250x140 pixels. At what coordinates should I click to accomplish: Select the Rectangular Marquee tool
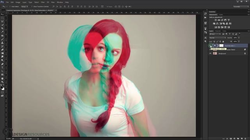coord(2,18)
